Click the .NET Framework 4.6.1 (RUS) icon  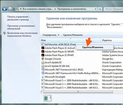point(43,70)
